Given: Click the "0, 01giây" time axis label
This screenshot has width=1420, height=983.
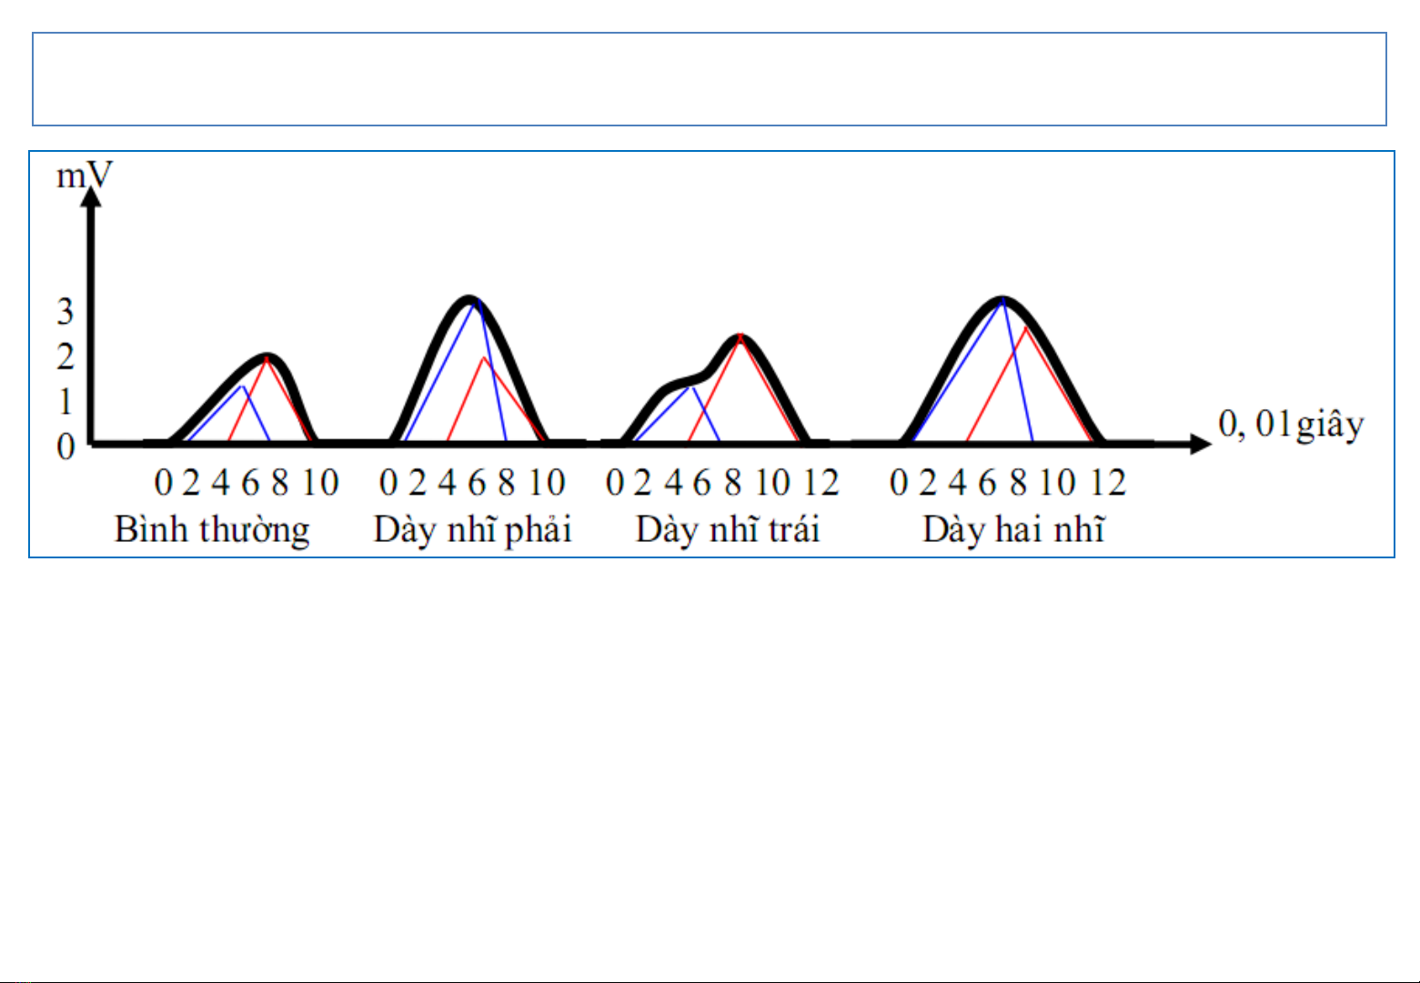Looking at the screenshot, I should (1291, 426).
